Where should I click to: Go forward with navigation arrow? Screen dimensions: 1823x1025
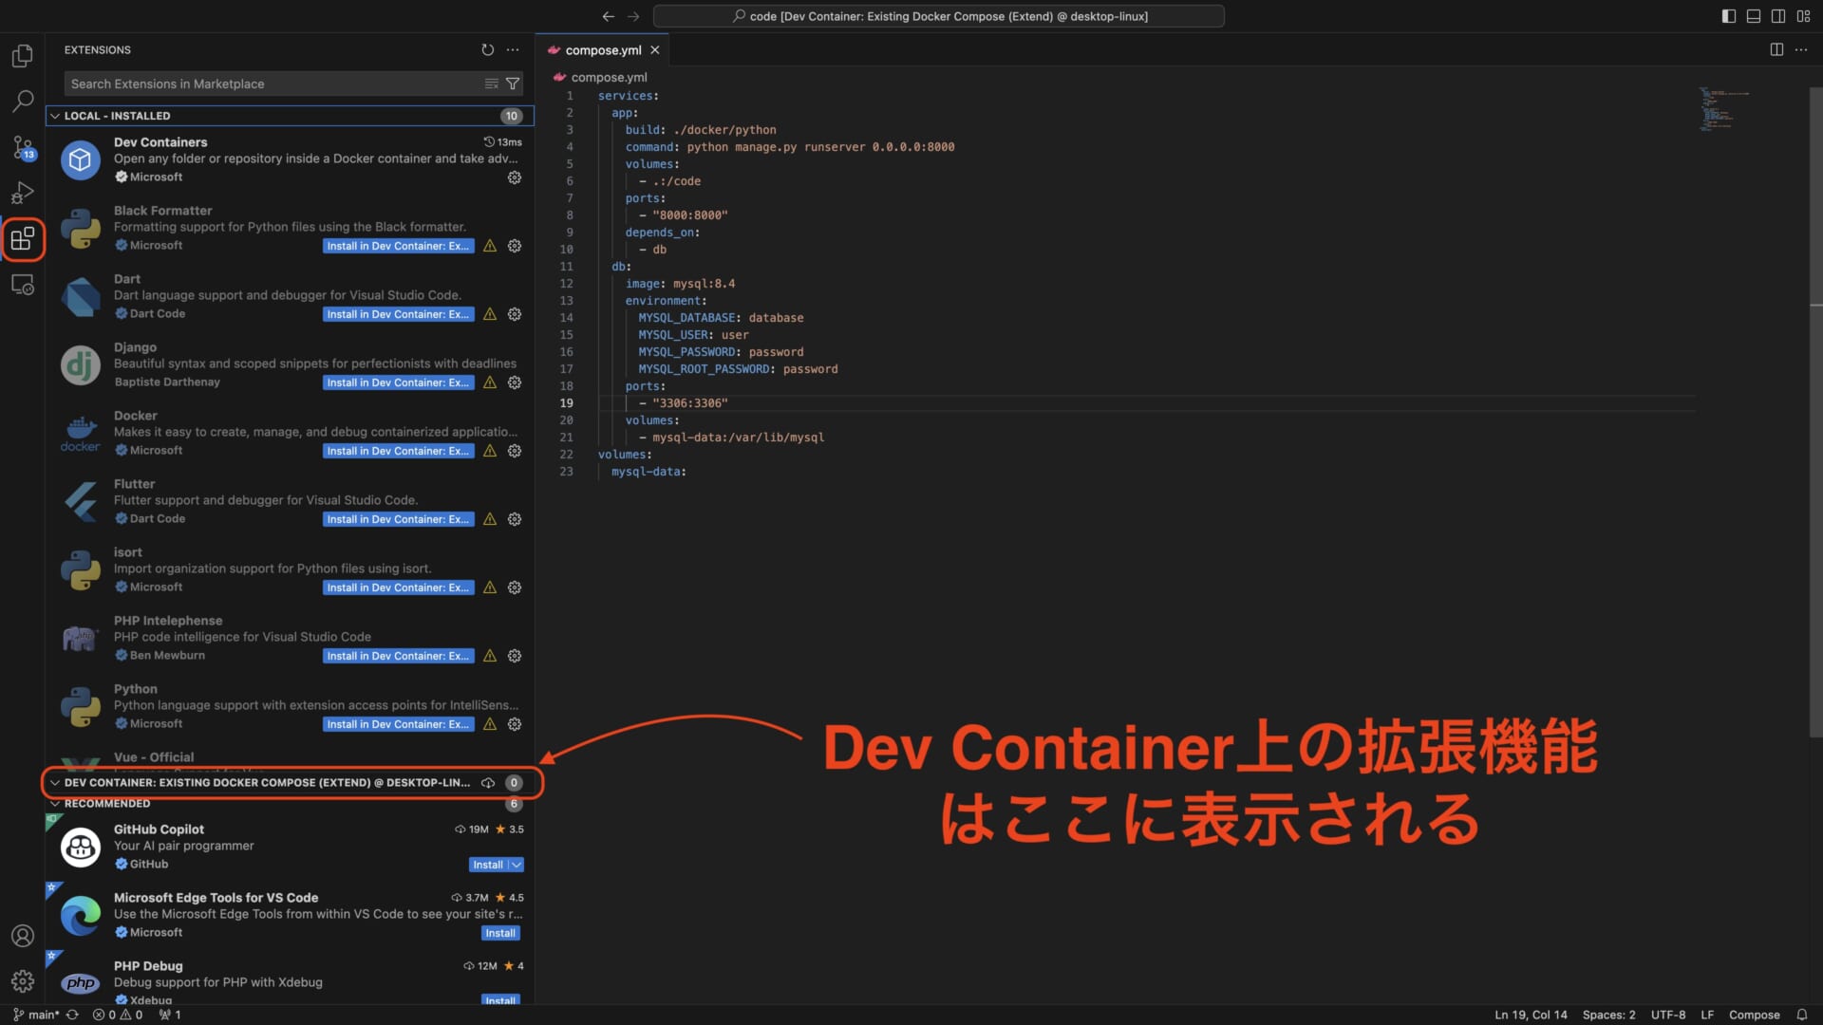point(633,16)
